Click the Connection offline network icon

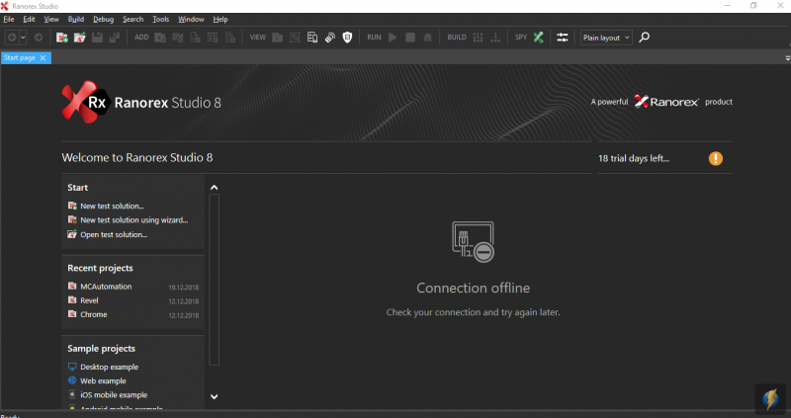pos(473,242)
